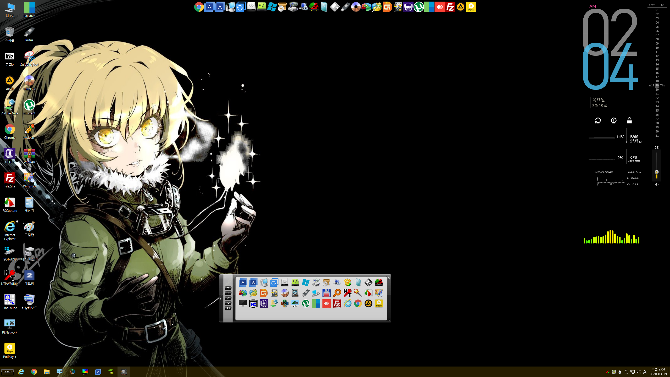Screen dimensions: 670x377
Task: Launch the orange magnifier icon in launcher panel
Action: pos(337,293)
